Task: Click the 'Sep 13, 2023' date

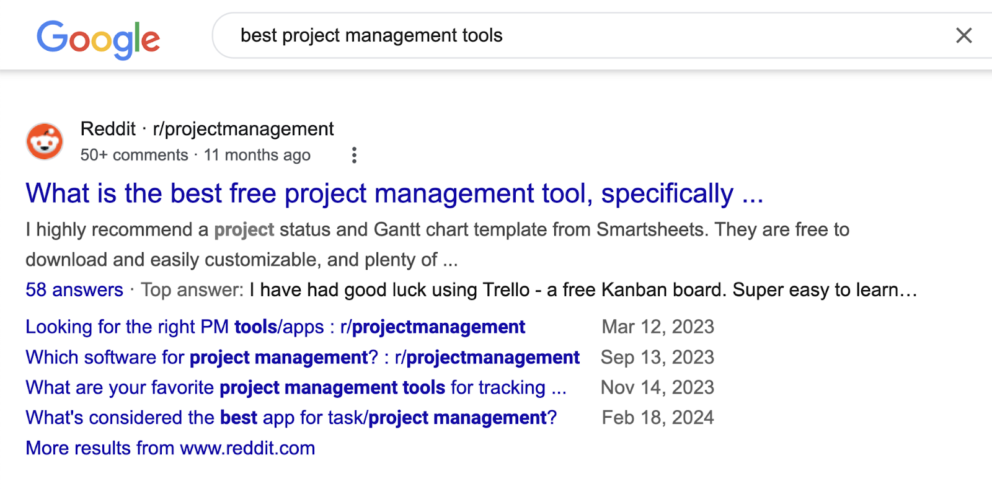Action: 657,357
